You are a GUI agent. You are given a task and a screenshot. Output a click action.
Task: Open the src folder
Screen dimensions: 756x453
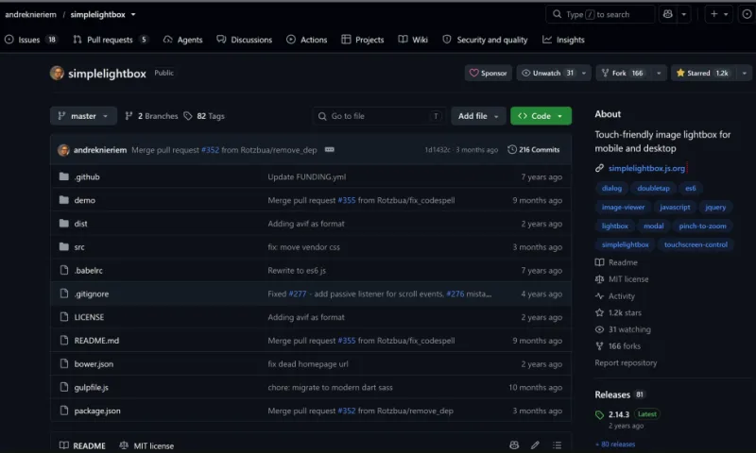pos(79,247)
